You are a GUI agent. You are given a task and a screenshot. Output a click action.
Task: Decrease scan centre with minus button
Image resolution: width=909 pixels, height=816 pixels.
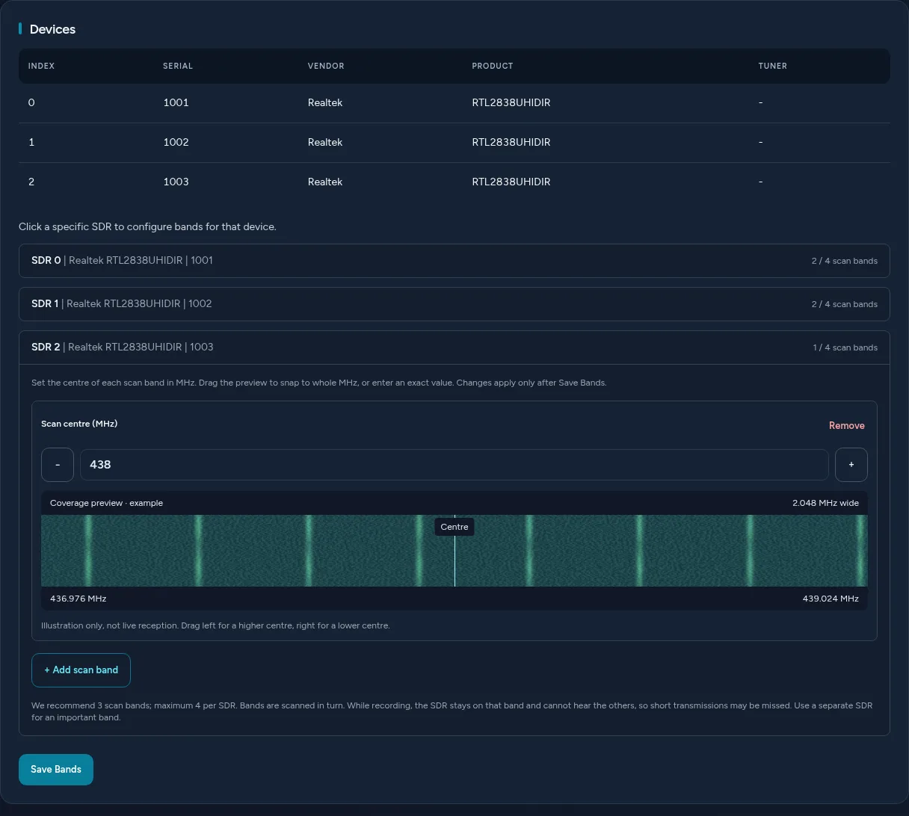click(x=58, y=465)
